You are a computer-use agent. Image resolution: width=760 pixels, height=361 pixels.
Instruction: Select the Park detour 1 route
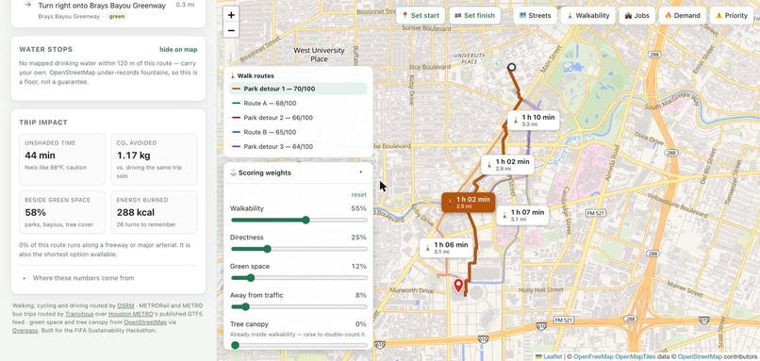click(x=298, y=89)
